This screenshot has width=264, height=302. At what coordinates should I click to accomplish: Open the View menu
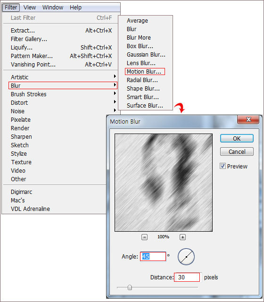point(29,8)
